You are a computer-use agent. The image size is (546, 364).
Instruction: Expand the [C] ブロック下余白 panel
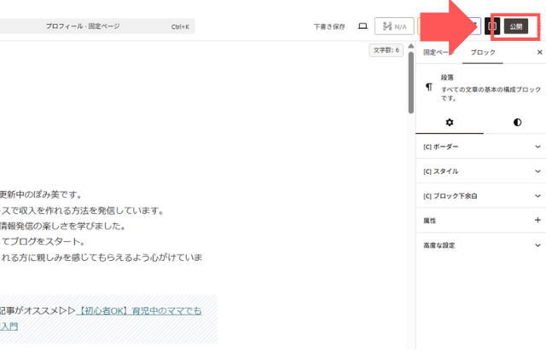pyautogui.click(x=482, y=195)
